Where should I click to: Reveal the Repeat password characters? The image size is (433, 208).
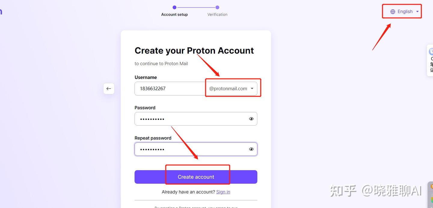[x=251, y=149]
